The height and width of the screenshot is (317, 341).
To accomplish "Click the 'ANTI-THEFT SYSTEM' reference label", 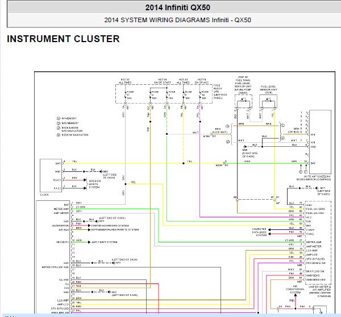I will pyautogui.click(x=104, y=242).
